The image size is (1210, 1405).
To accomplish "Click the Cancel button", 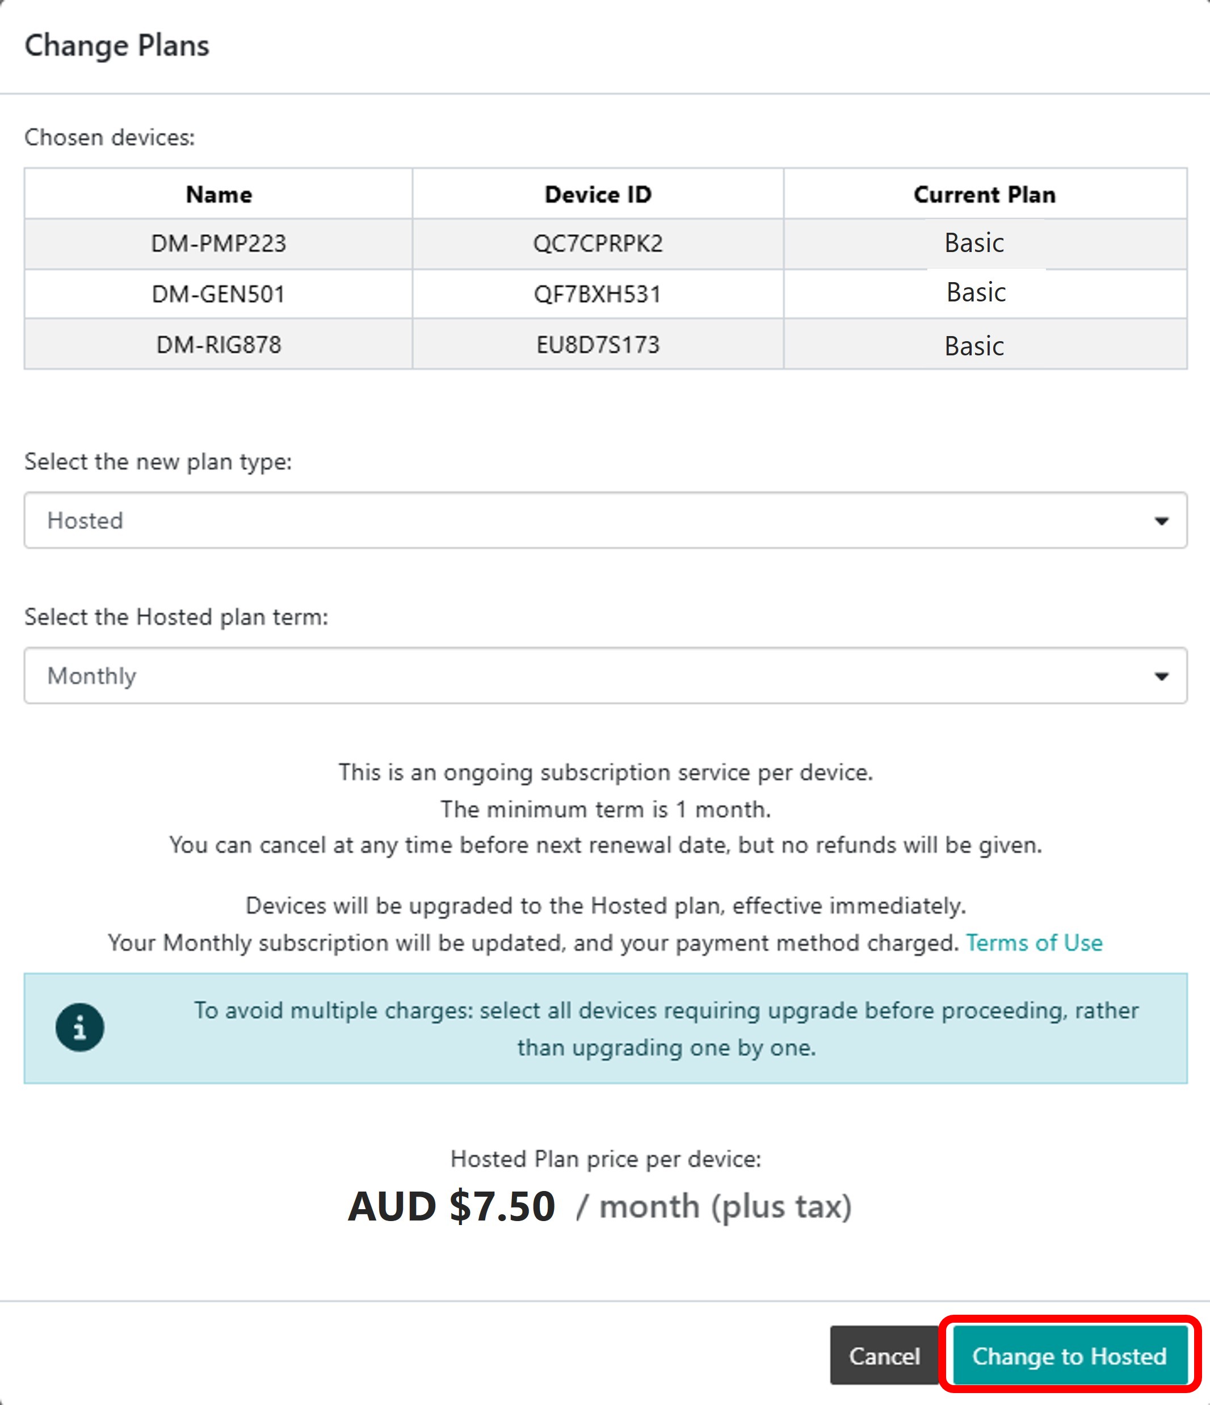I will [884, 1356].
